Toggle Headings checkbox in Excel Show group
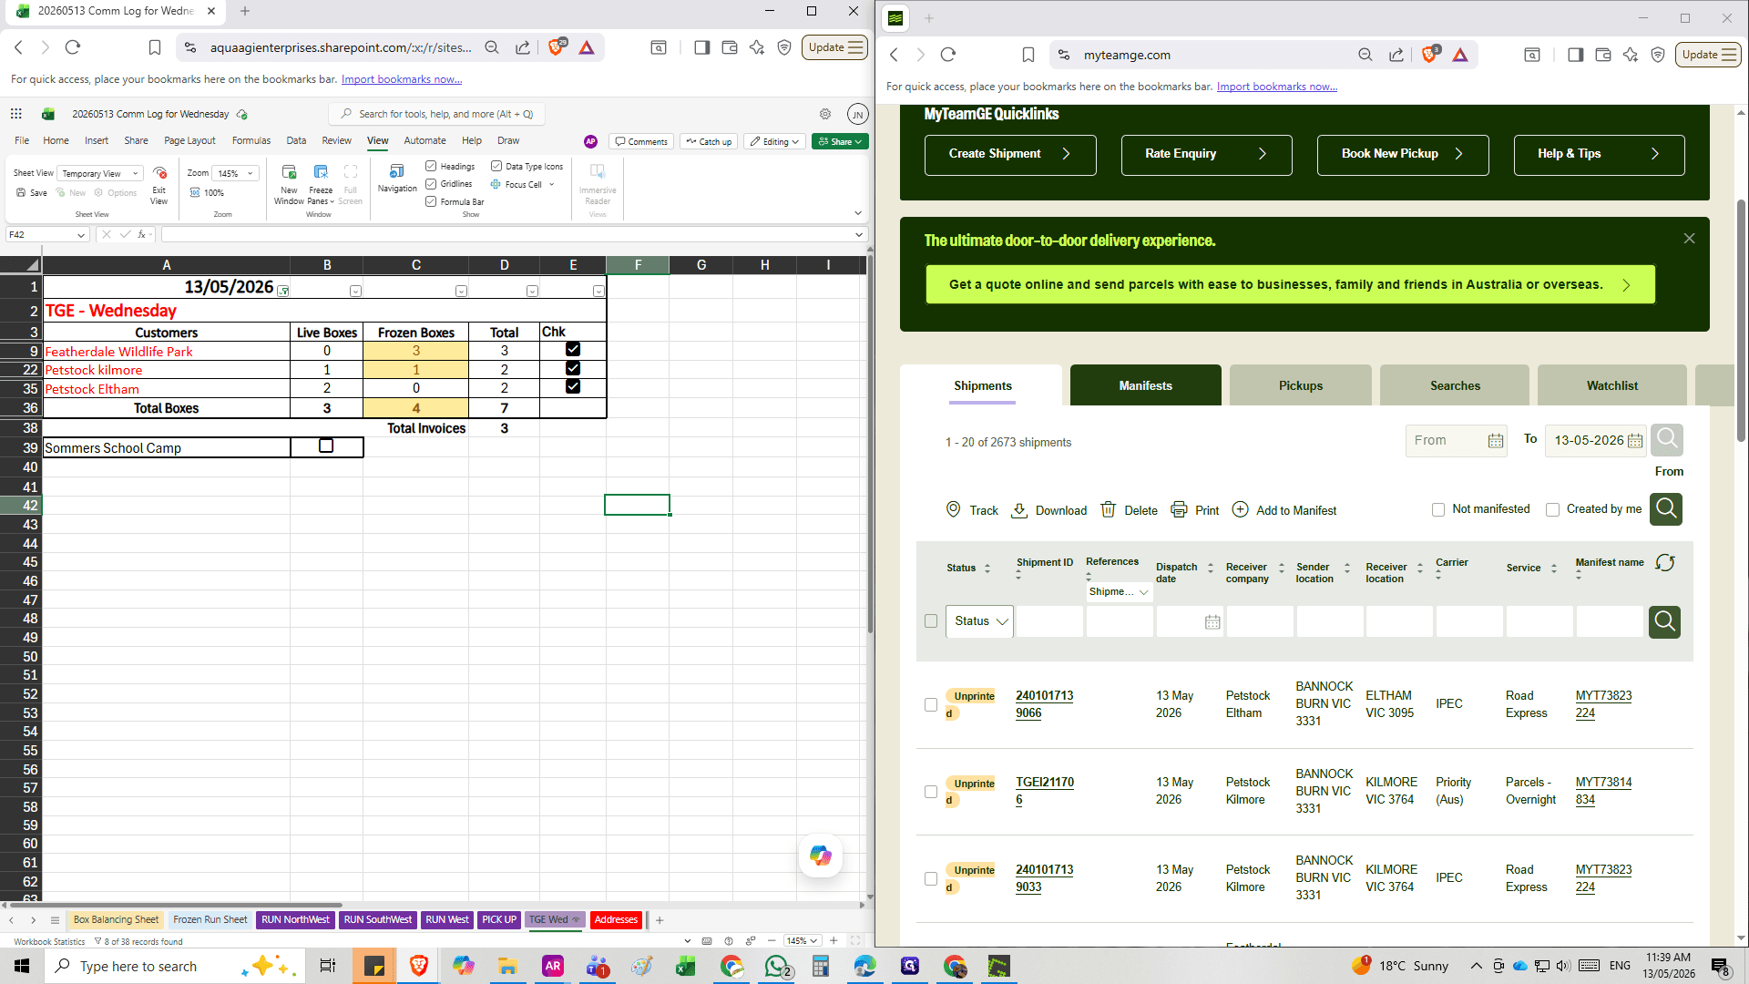The image size is (1749, 984). [431, 167]
